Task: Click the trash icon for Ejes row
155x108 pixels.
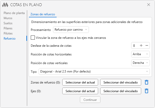Action: [x=147, y=91]
